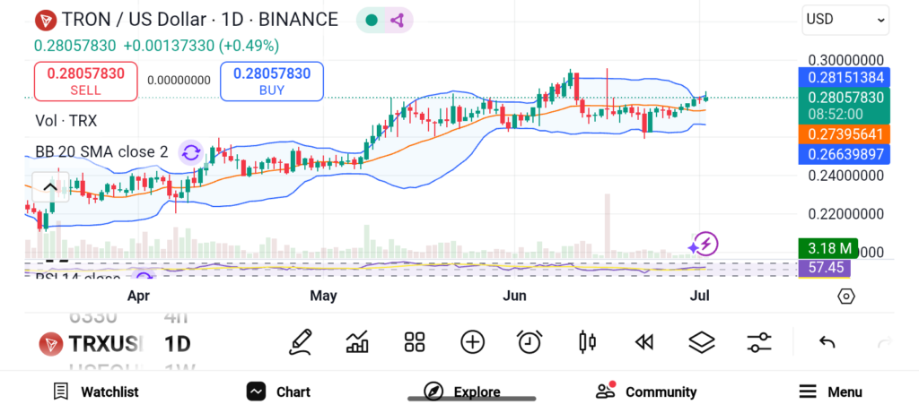Open the Community tab
This screenshot has width=919, height=413.
646,391
